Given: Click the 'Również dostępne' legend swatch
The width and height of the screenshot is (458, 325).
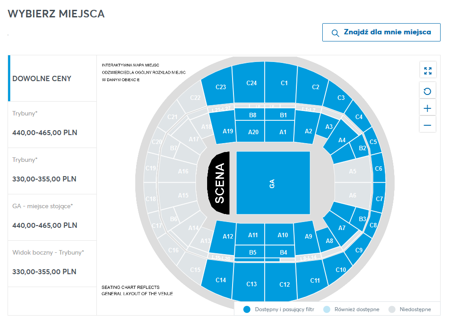Looking at the screenshot, I should [x=326, y=309].
